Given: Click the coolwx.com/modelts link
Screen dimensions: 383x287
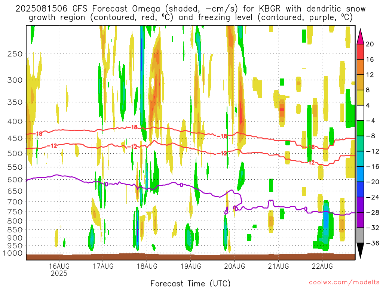Looking at the screenshot, I should (x=344, y=283).
